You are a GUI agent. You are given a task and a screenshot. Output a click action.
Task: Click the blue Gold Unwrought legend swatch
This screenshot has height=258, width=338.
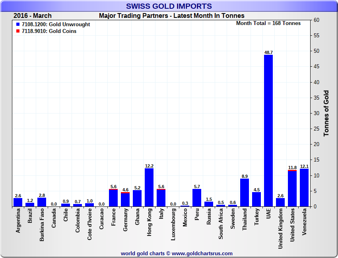click(x=18, y=25)
